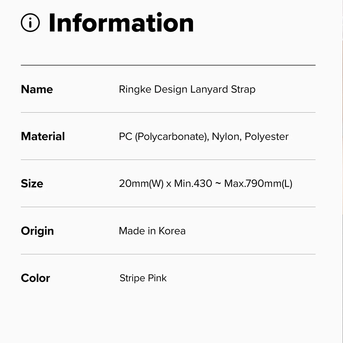Click the word Polyester

267,137
